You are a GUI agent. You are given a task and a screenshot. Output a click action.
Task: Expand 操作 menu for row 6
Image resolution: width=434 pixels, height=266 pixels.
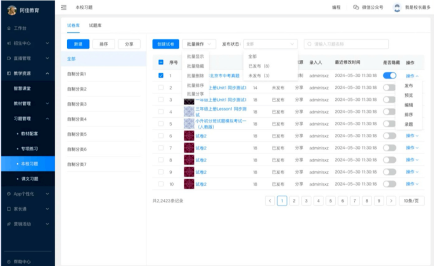(412, 136)
